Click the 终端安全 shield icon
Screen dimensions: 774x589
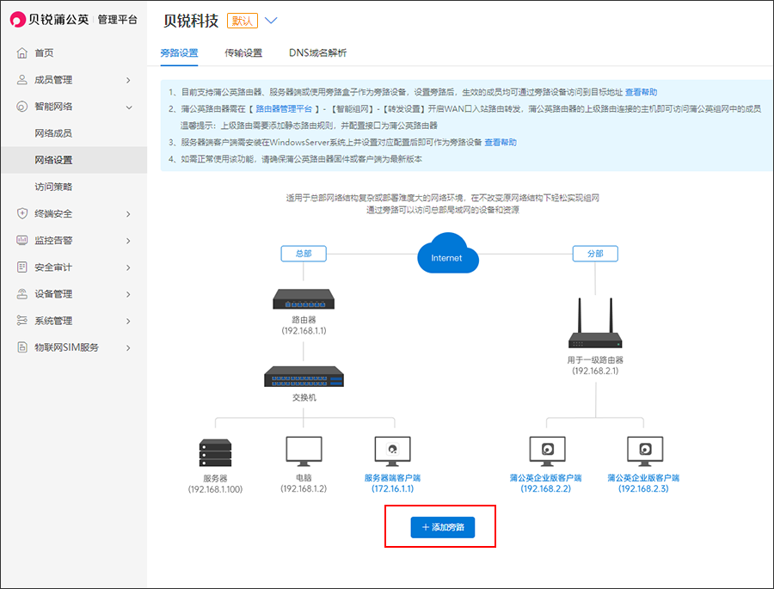click(21, 213)
